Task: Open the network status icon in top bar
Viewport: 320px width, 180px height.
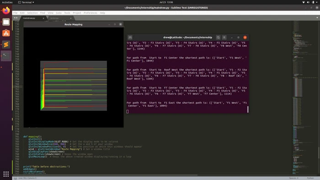Action: (x=304, y=2)
